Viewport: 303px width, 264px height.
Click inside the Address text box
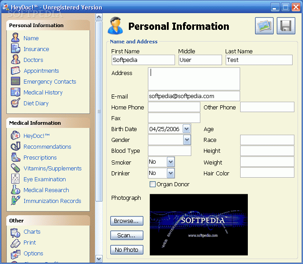point(194,79)
